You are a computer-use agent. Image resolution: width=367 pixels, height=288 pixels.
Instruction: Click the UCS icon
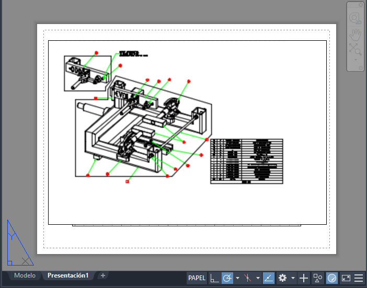(20, 243)
